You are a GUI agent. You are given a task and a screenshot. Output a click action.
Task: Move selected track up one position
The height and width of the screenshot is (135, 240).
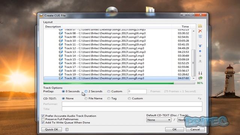click(x=200, y=51)
